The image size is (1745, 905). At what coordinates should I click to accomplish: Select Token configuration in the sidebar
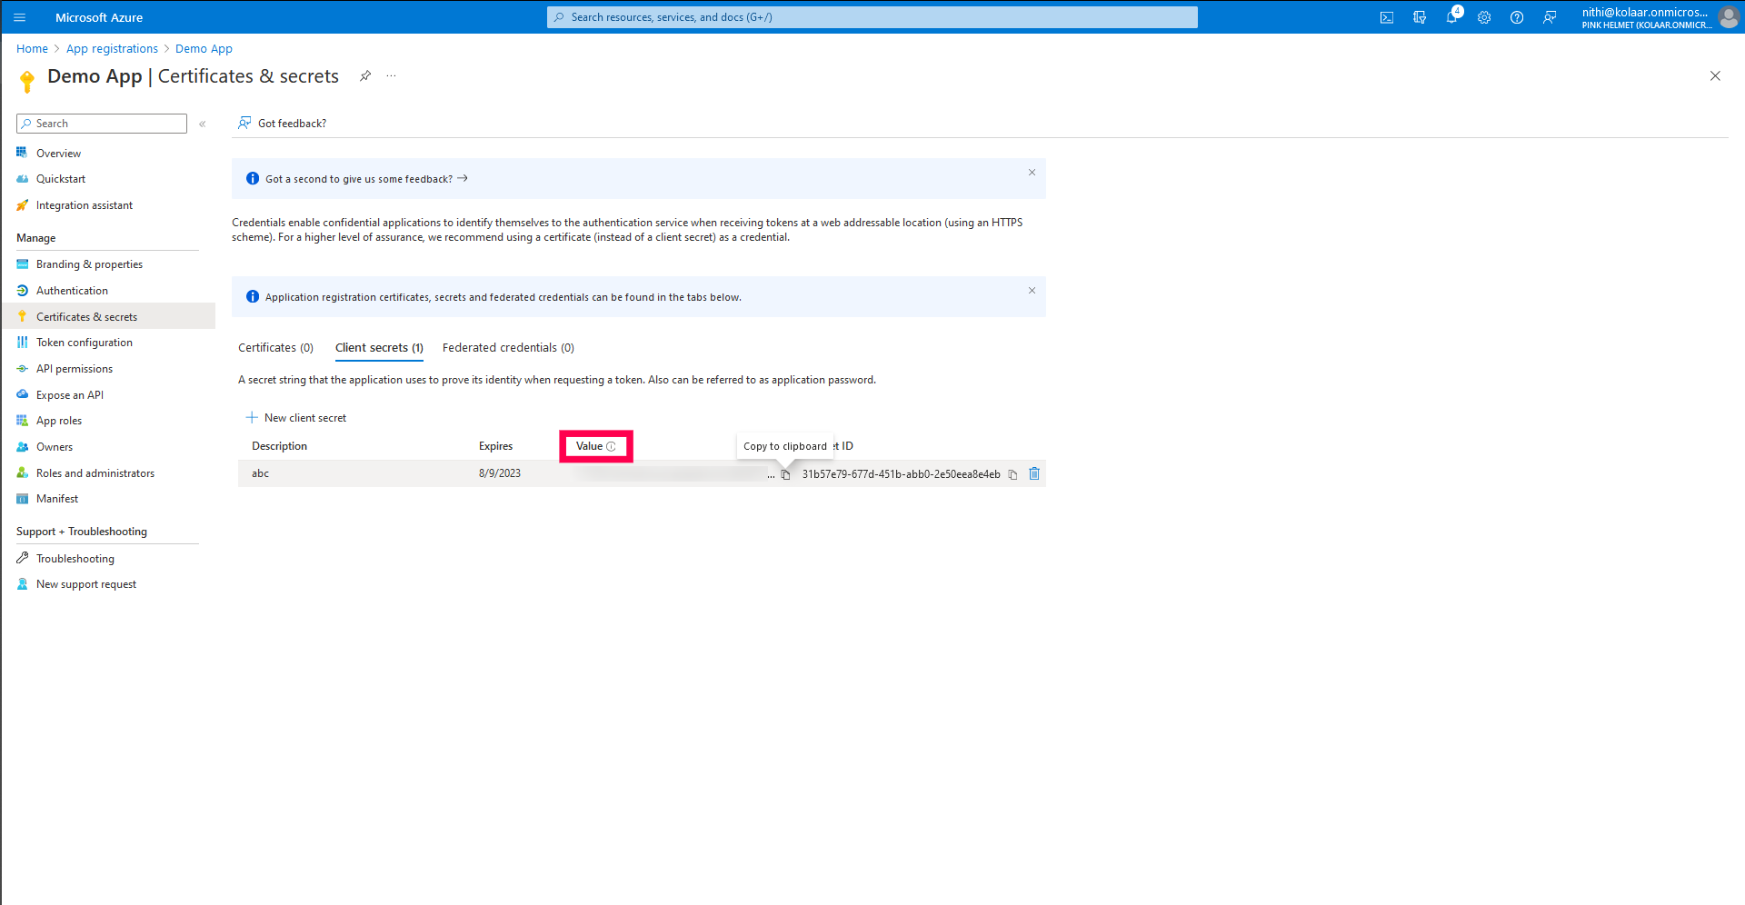tap(85, 342)
